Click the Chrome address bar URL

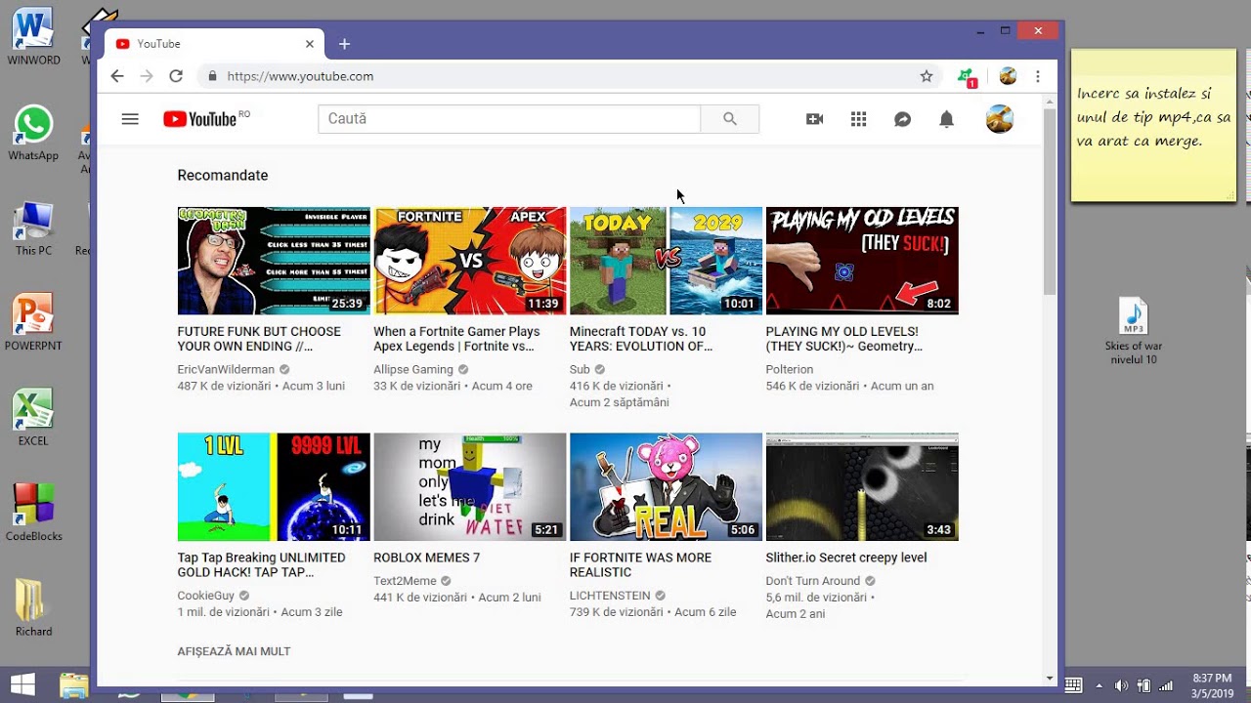point(300,76)
